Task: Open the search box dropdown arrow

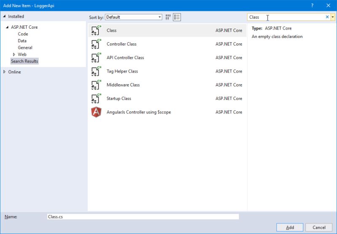Action: tap(333, 17)
